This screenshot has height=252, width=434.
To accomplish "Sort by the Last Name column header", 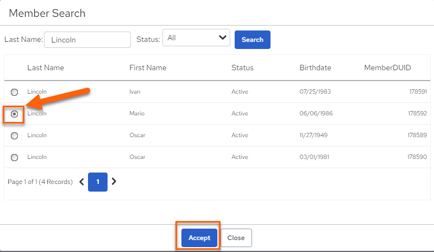I will pos(46,67).
